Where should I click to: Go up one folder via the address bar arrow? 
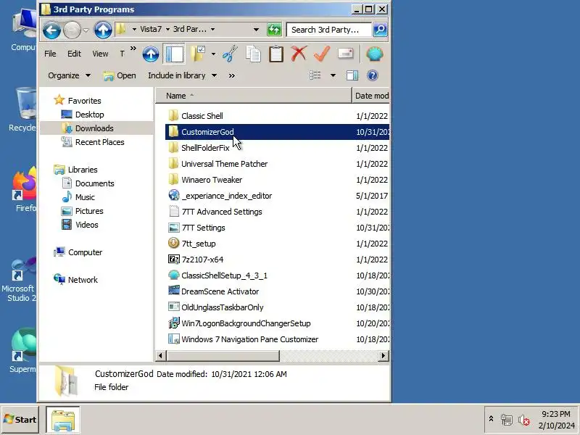point(102,30)
